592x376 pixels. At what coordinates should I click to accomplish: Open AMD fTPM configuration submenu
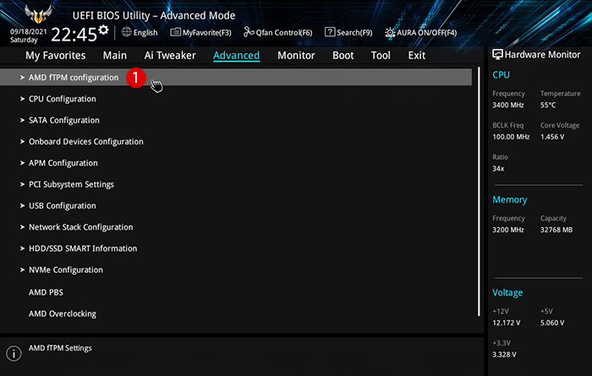click(236, 77)
